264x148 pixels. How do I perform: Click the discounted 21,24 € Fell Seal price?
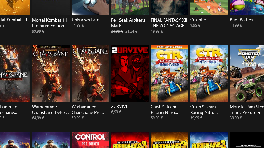[x=131, y=31]
